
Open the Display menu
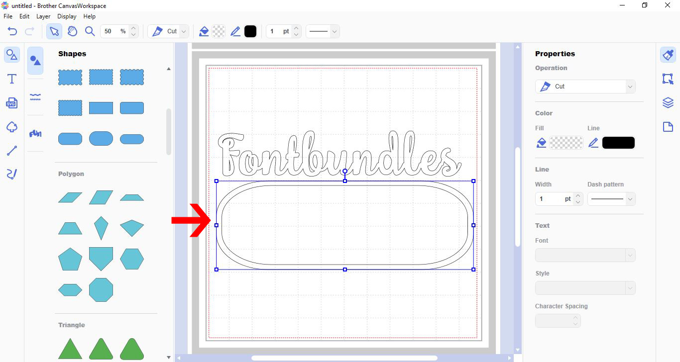tap(67, 16)
